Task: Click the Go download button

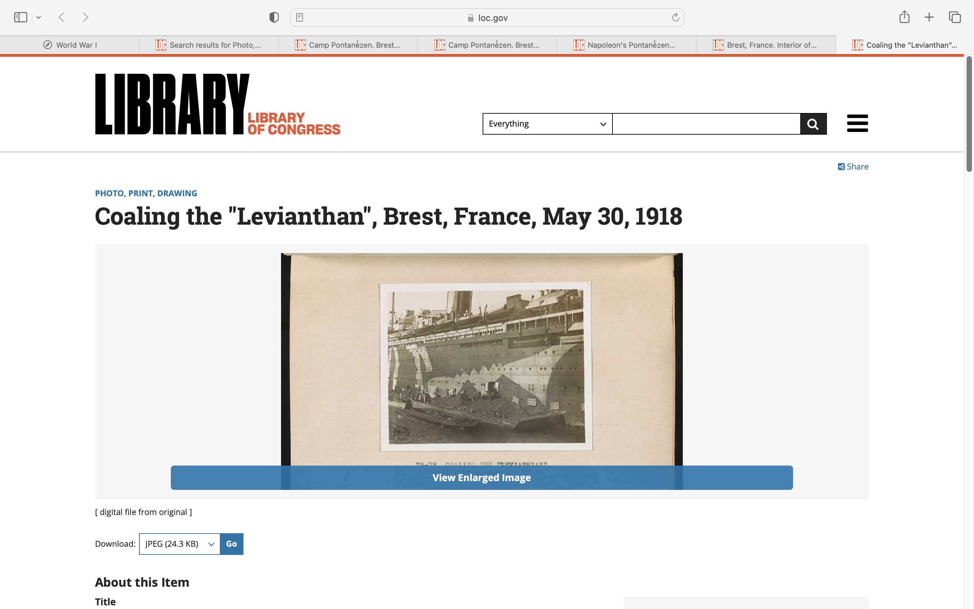Action: click(231, 544)
